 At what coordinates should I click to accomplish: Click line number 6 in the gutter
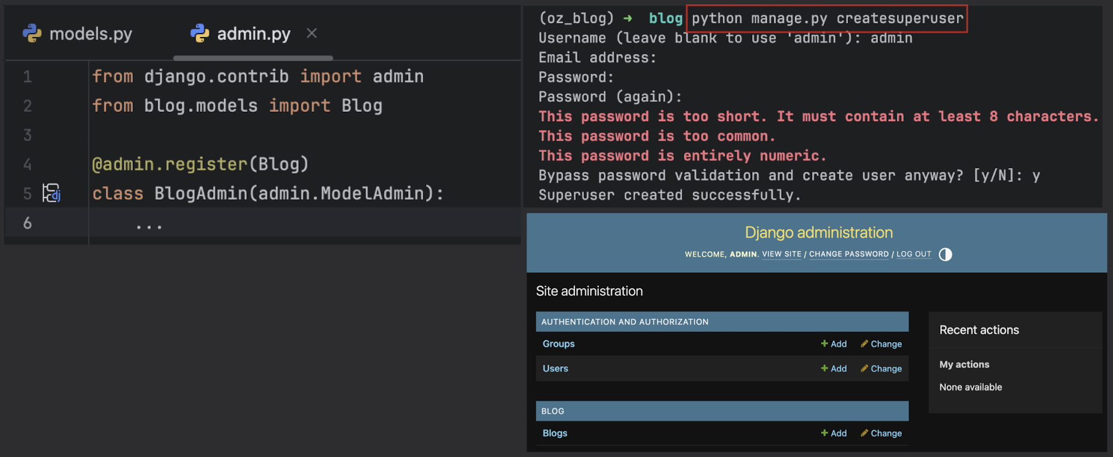(x=28, y=223)
